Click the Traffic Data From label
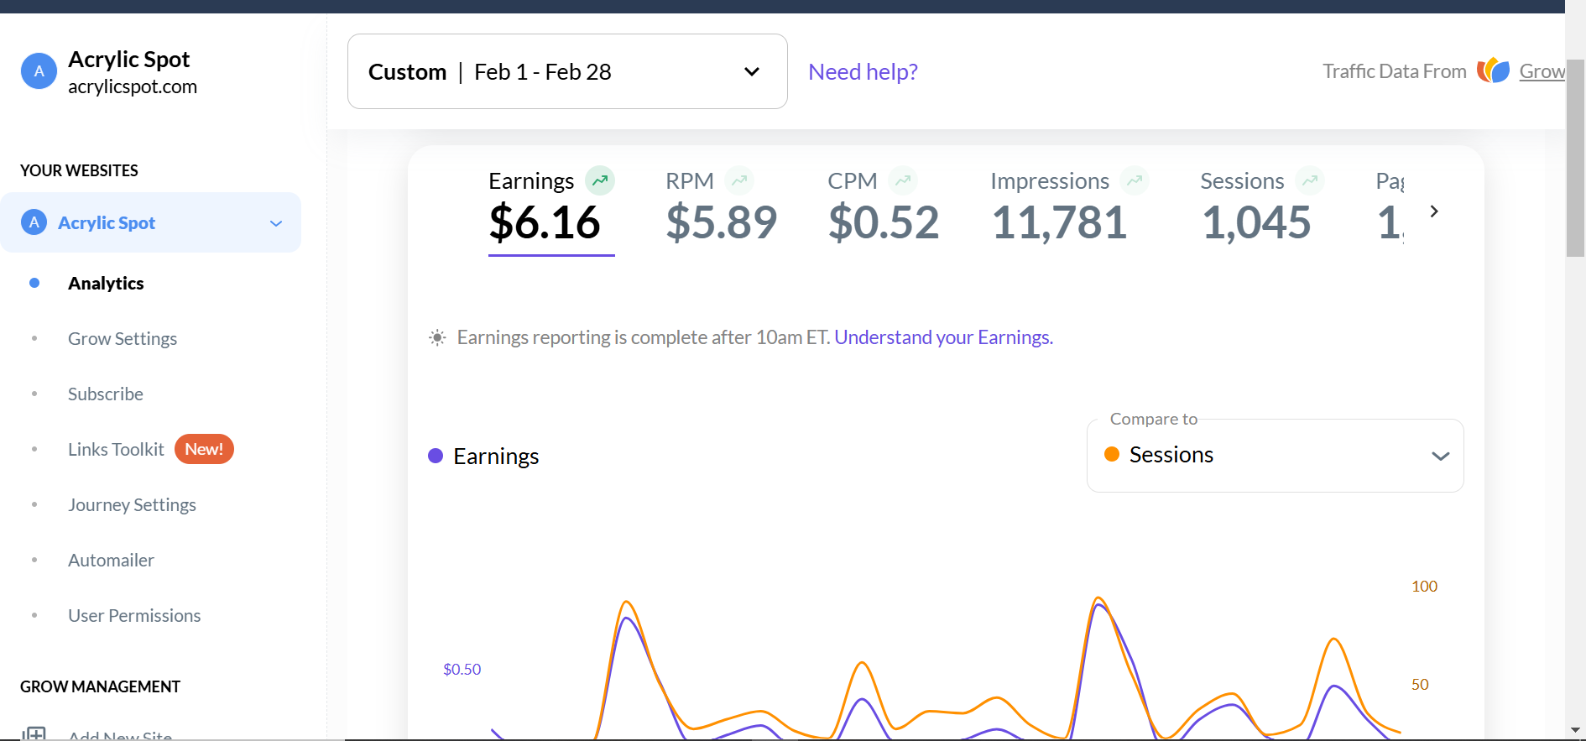This screenshot has height=741, width=1586. point(1395,71)
